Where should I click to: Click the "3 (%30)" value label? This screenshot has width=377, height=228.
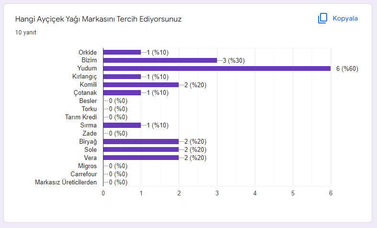[233, 60]
